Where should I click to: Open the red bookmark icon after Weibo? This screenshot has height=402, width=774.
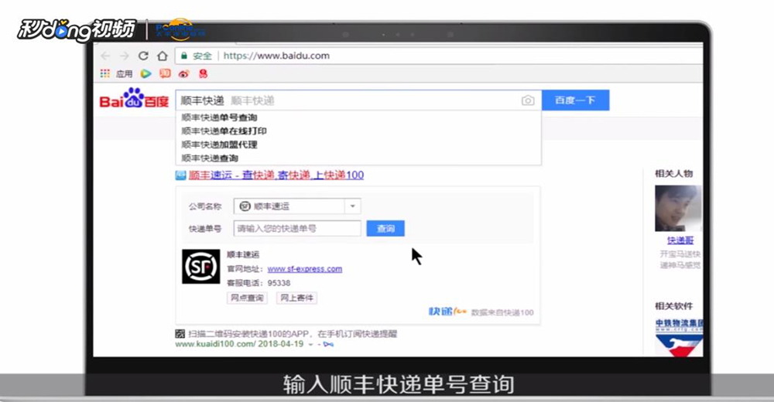[x=203, y=73]
